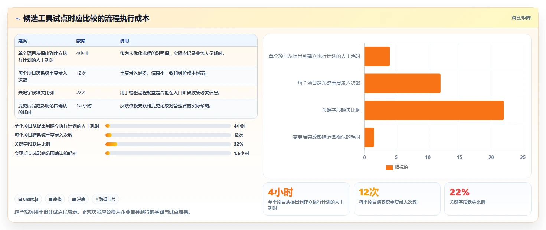Click the 表格 tag chip
Screen dimensions: 546x230
(55, 199)
